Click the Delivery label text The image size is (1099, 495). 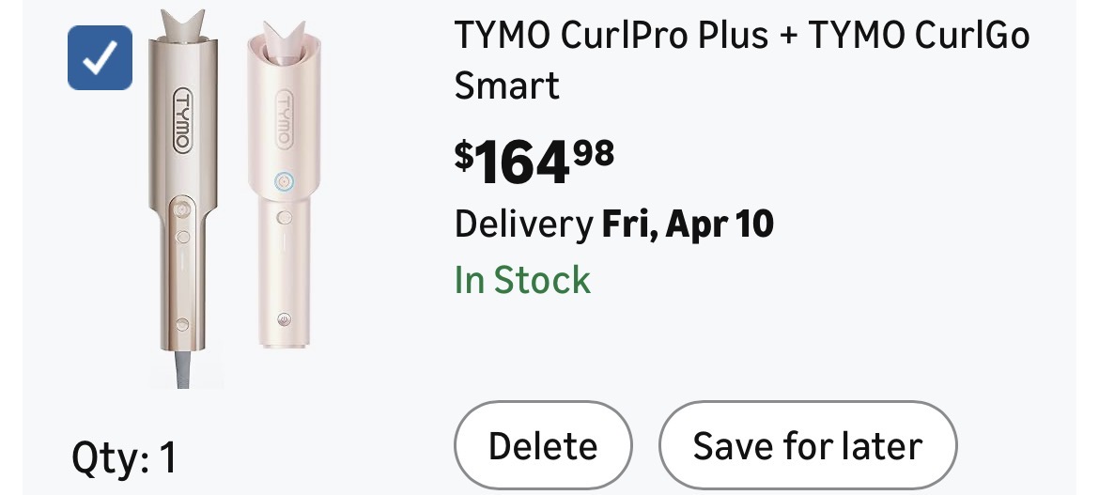coord(522,225)
